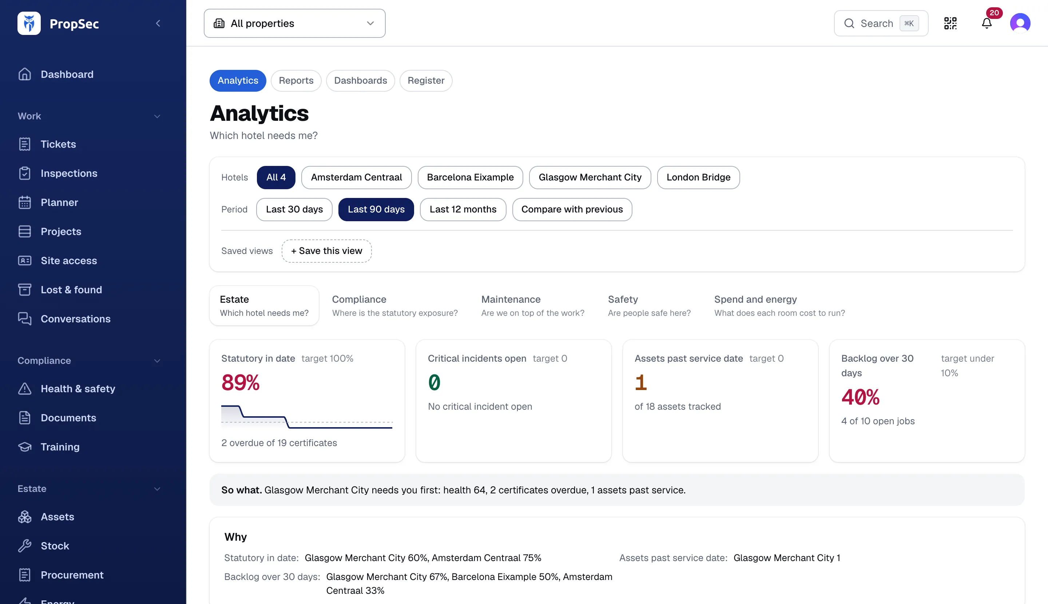The height and width of the screenshot is (604, 1048).
Task: Select the Estate 'Which hotel needs me?' tab
Action: coord(264,305)
